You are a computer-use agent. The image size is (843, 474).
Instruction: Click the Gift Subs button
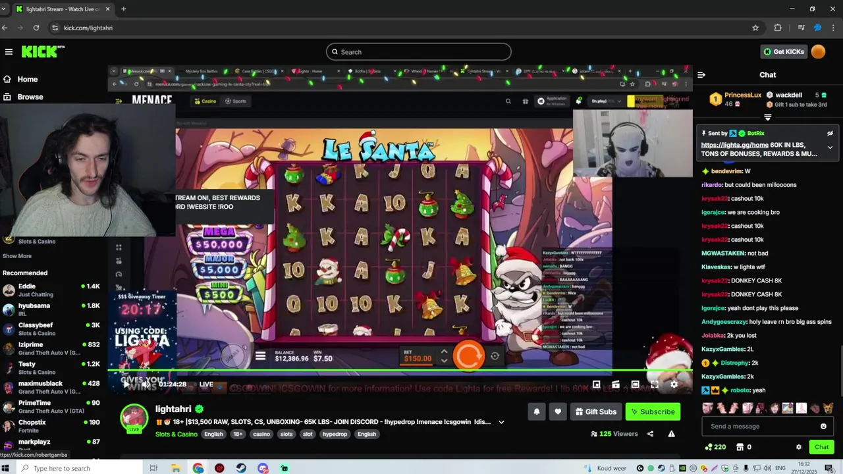tap(596, 412)
